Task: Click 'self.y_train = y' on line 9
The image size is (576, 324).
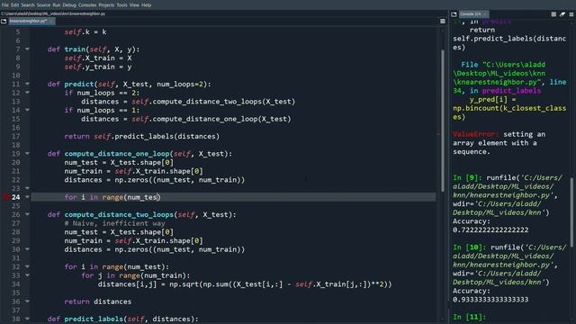Action: [x=98, y=67]
